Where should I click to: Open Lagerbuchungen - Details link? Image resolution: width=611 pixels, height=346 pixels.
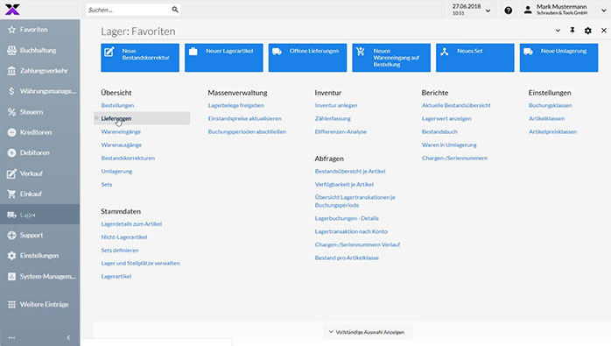tap(347, 218)
